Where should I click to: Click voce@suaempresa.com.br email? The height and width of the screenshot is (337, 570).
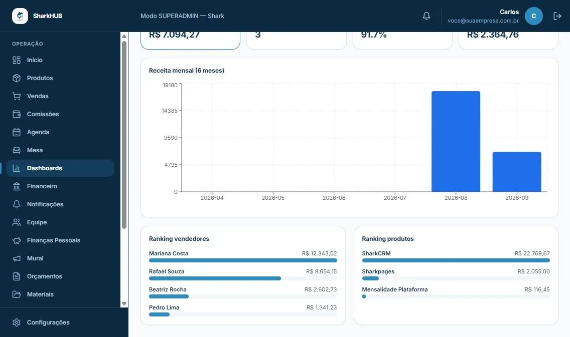click(483, 21)
